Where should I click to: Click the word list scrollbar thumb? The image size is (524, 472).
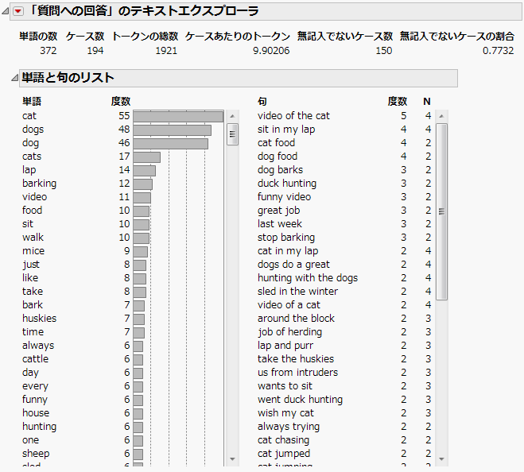click(x=232, y=133)
